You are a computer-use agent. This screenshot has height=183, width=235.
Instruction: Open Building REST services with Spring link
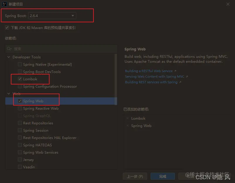[x=151, y=82]
